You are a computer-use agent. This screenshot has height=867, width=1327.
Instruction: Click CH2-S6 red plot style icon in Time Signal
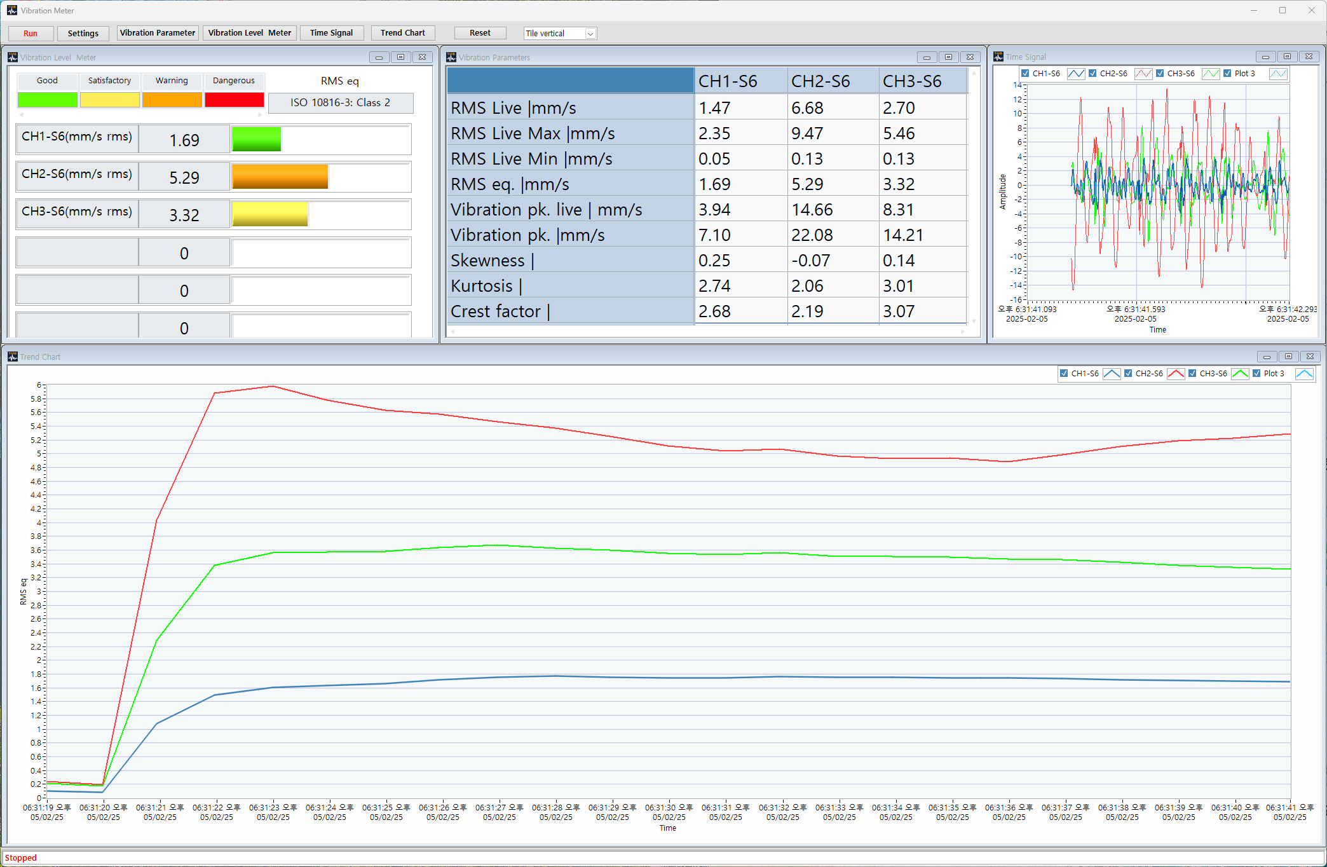(x=1143, y=74)
